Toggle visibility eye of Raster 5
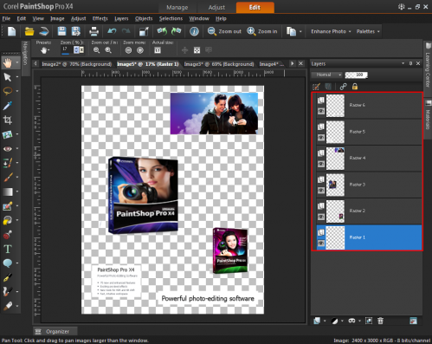This screenshot has width=432, height=344. [x=321, y=138]
